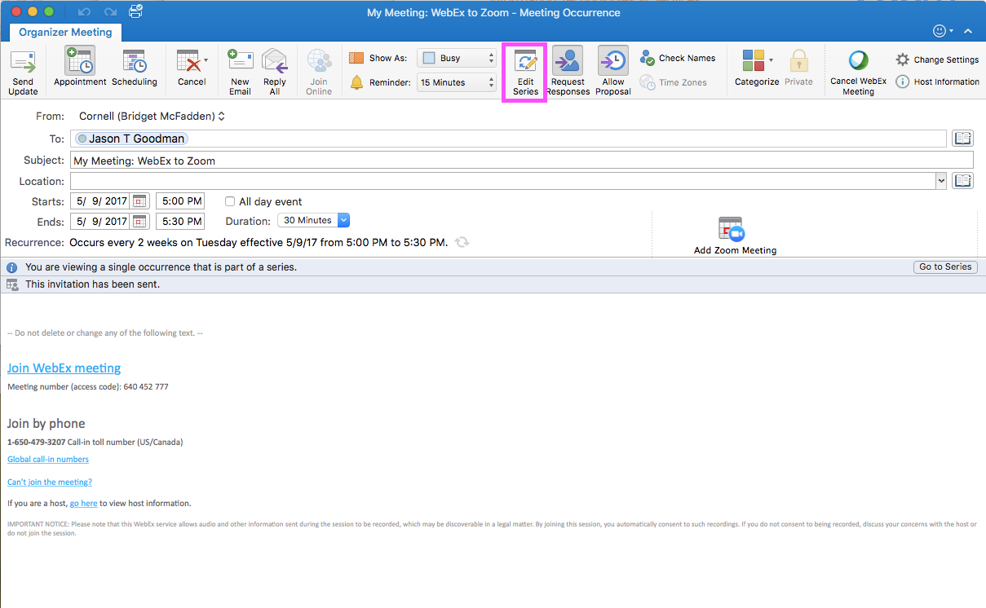Click the Go to Series button
This screenshot has width=986, height=608.
945,267
